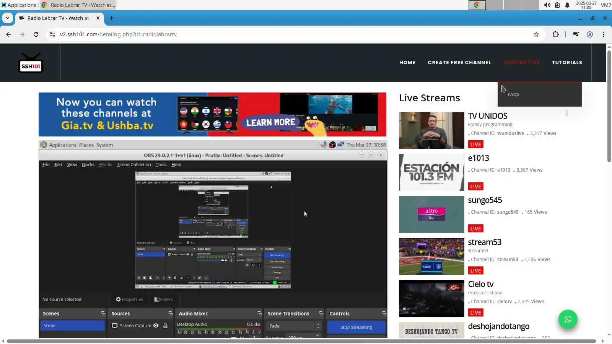Screen dimensions: 612x344
Task: Open a new browser tab
Action: (112, 18)
